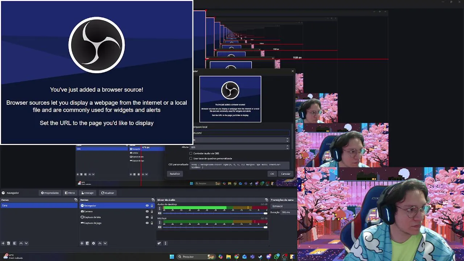Adjust width stepper above Altura
This screenshot has height=261, width=464.
point(287,140)
